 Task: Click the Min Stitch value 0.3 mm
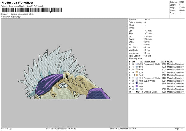click(147, 50)
